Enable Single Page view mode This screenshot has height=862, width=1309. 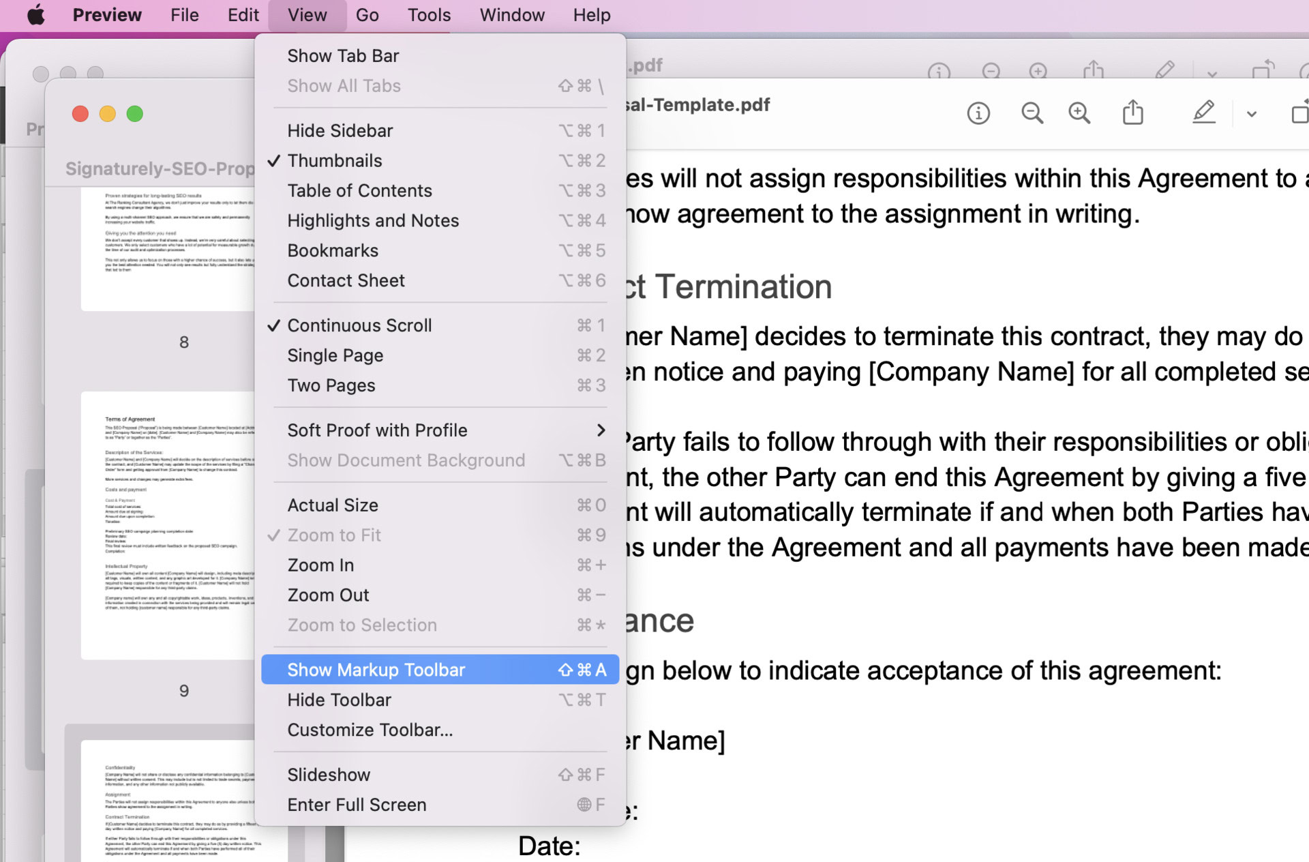click(335, 355)
